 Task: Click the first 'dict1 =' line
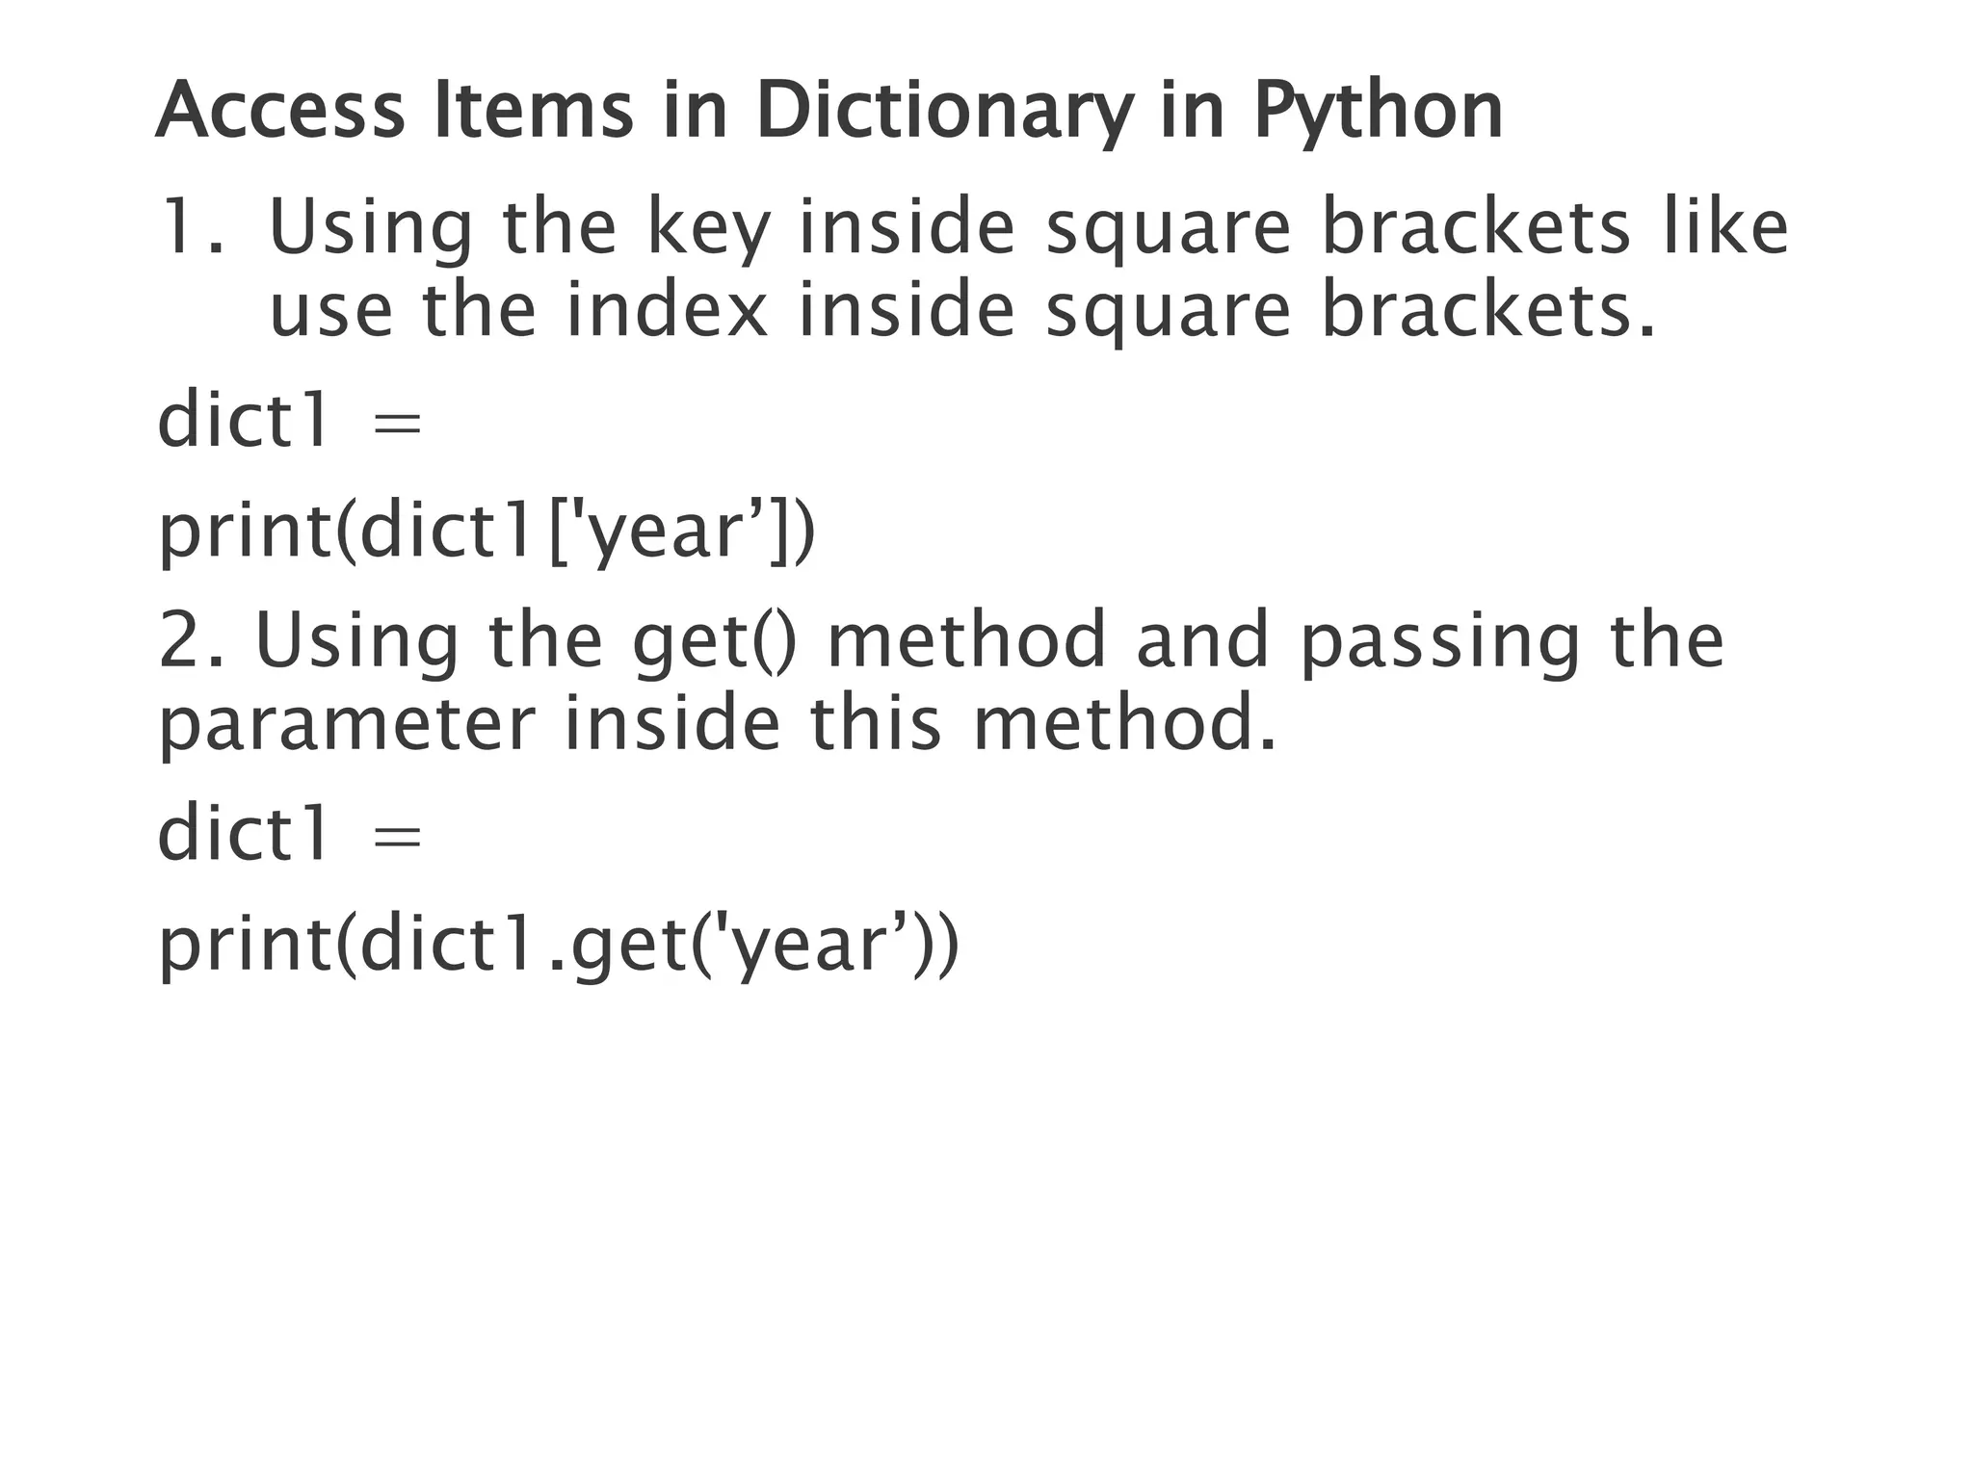289,421
